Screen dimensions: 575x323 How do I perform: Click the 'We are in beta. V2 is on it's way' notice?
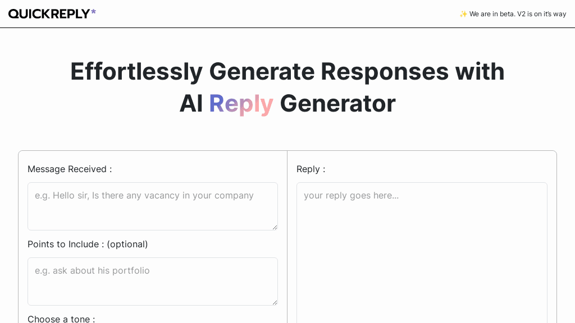tap(517, 14)
